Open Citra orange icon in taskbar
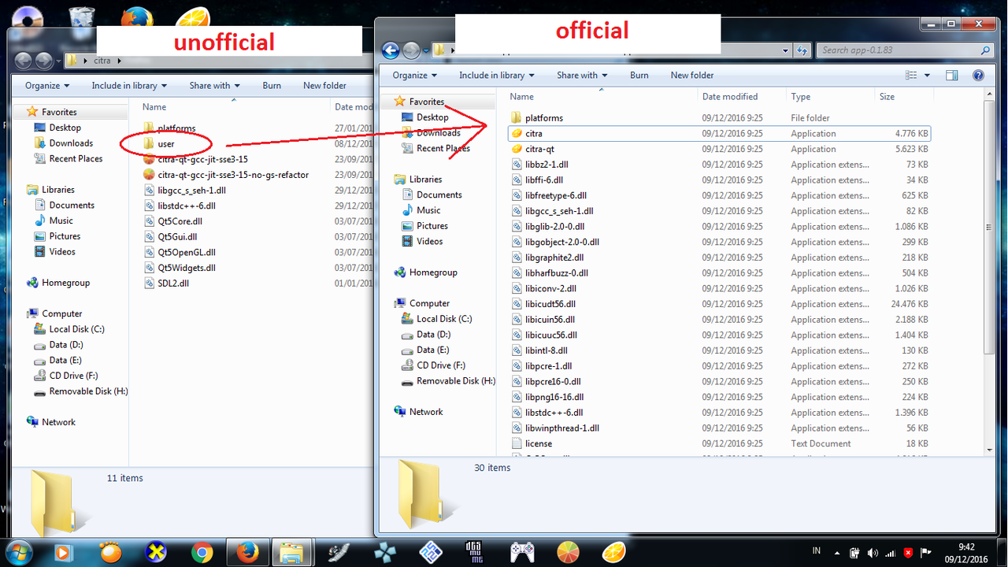Viewport: 1008px width, 567px height. [613, 553]
